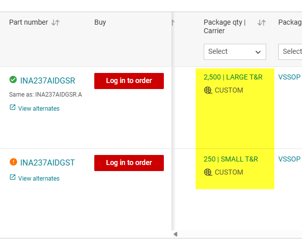Click the horizontal scrollbar left arrow
Screen dimensions: 302x242
(x=175, y=234)
